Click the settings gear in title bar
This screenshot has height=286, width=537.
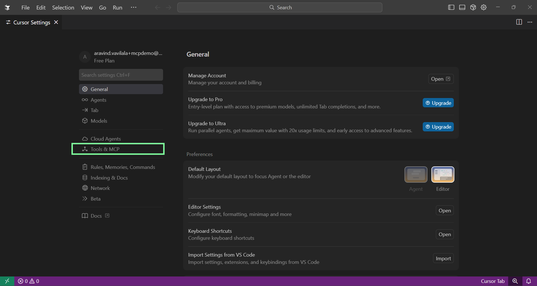click(x=484, y=8)
